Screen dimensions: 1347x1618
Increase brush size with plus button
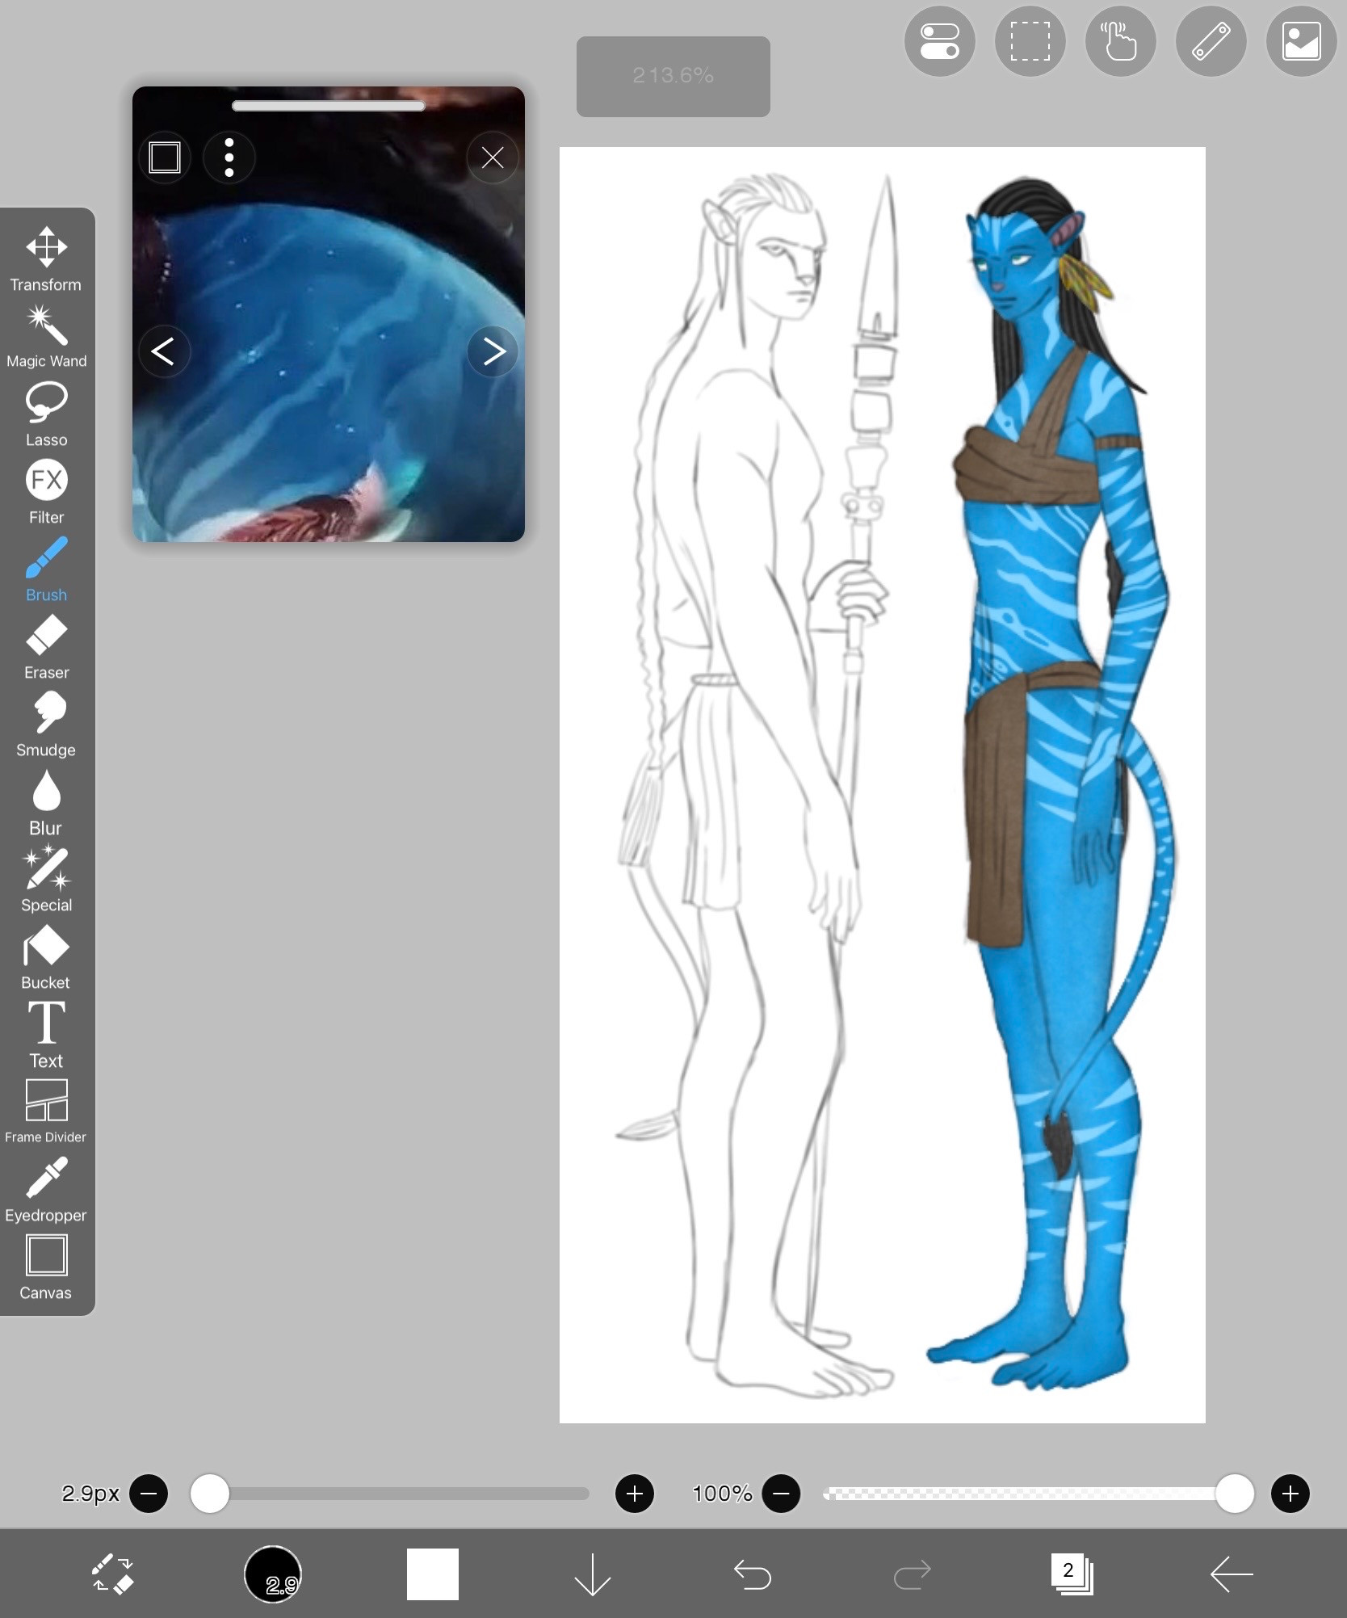coord(635,1493)
